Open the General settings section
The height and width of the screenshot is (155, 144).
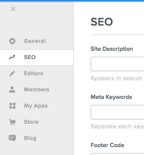pos(35,41)
